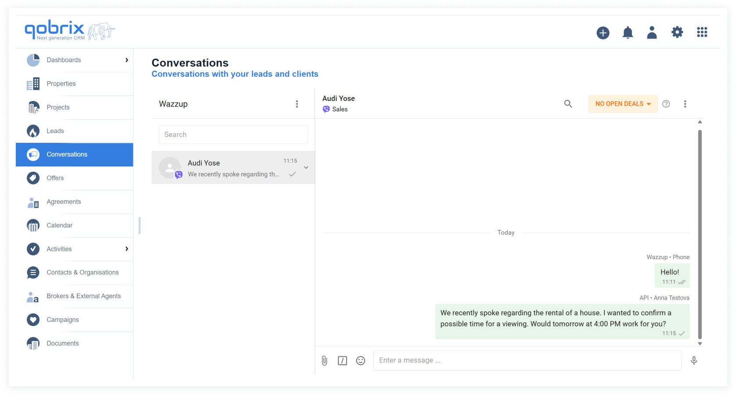Click the Dashboards pie chart icon

(x=33, y=60)
